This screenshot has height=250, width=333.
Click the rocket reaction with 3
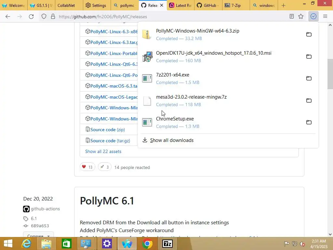click(104, 167)
